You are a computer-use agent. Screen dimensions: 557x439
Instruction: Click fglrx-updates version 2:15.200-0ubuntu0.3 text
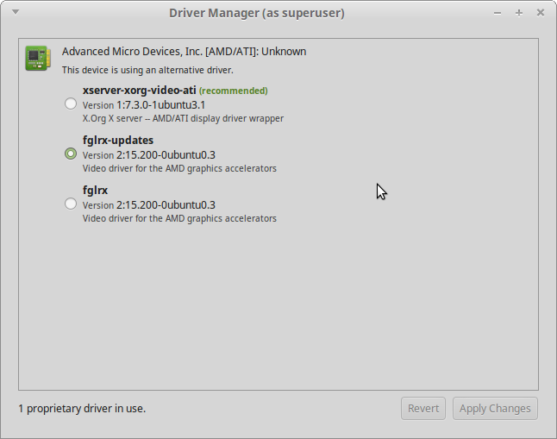click(166, 155)
